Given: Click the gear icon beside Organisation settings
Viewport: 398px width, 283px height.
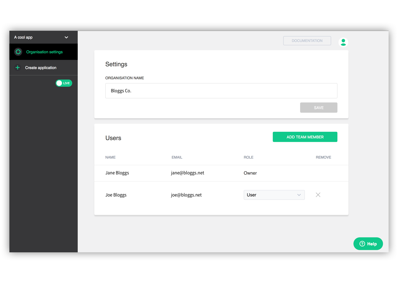Looking at the screenshot, I should (18, 52).
